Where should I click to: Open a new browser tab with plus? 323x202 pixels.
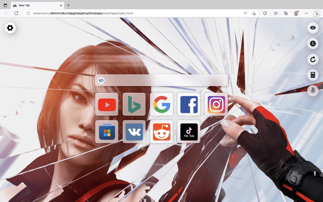(x=68, y=5)
